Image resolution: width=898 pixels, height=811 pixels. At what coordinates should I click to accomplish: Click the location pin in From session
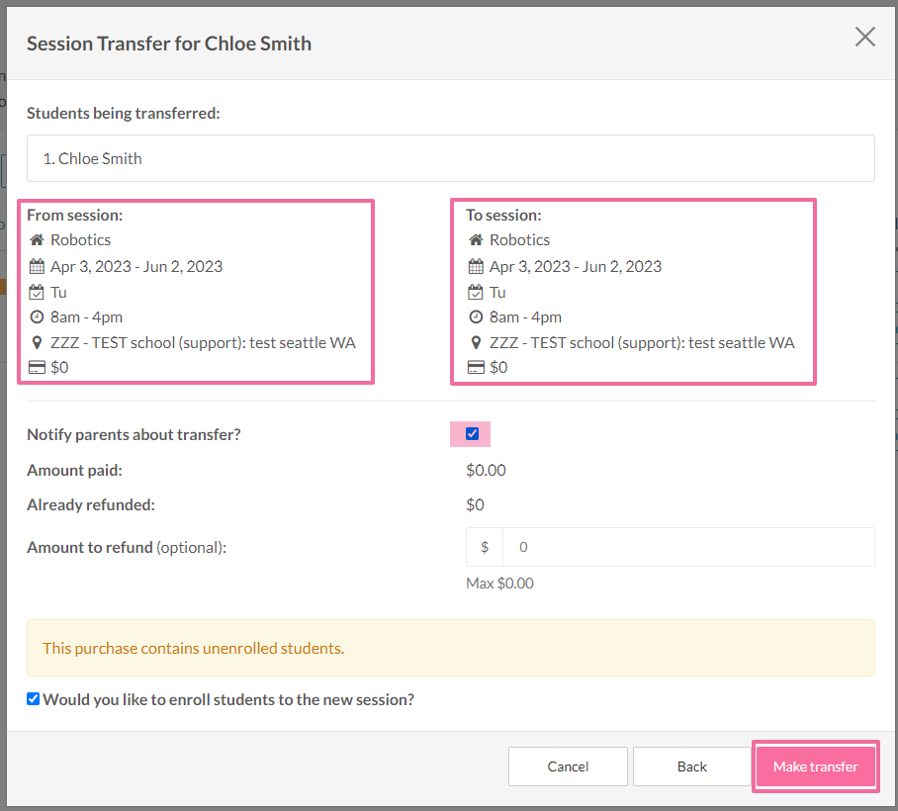pyautogui.click(x=37, y=342)
